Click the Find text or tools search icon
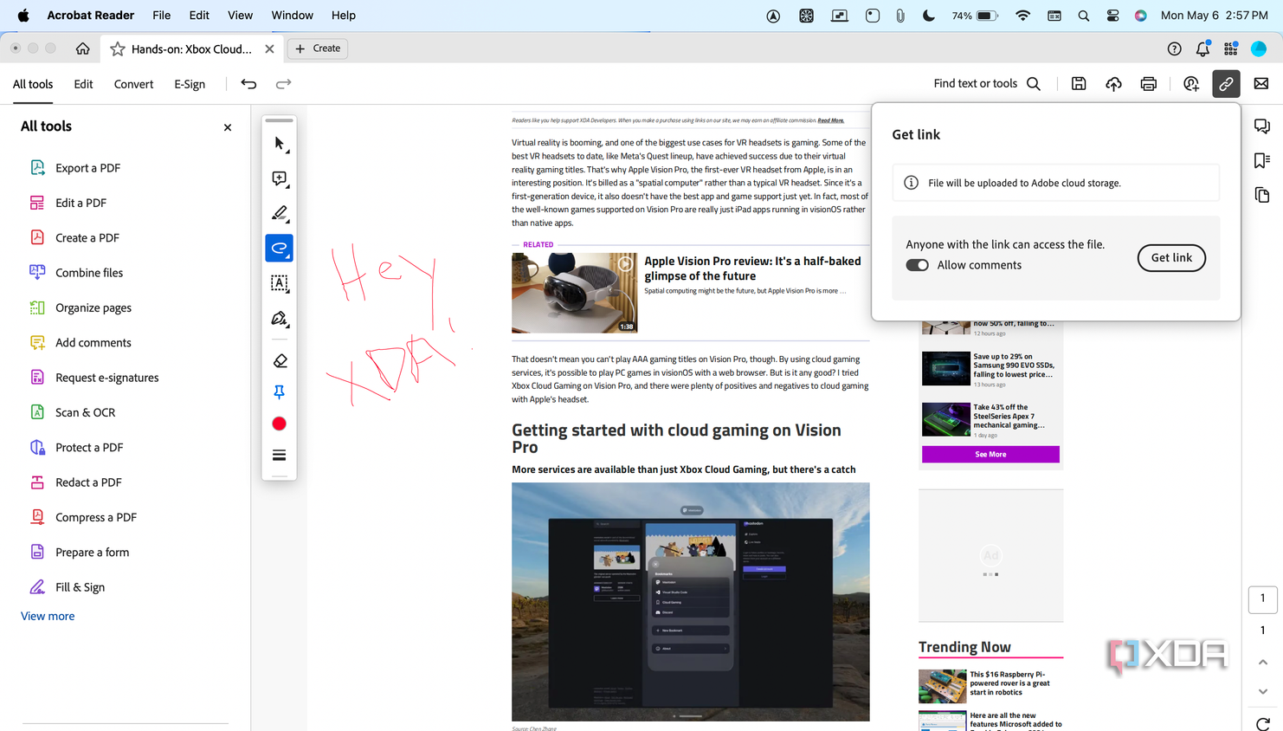Viewport: 1283px width, 731px height. point(1034,84)
